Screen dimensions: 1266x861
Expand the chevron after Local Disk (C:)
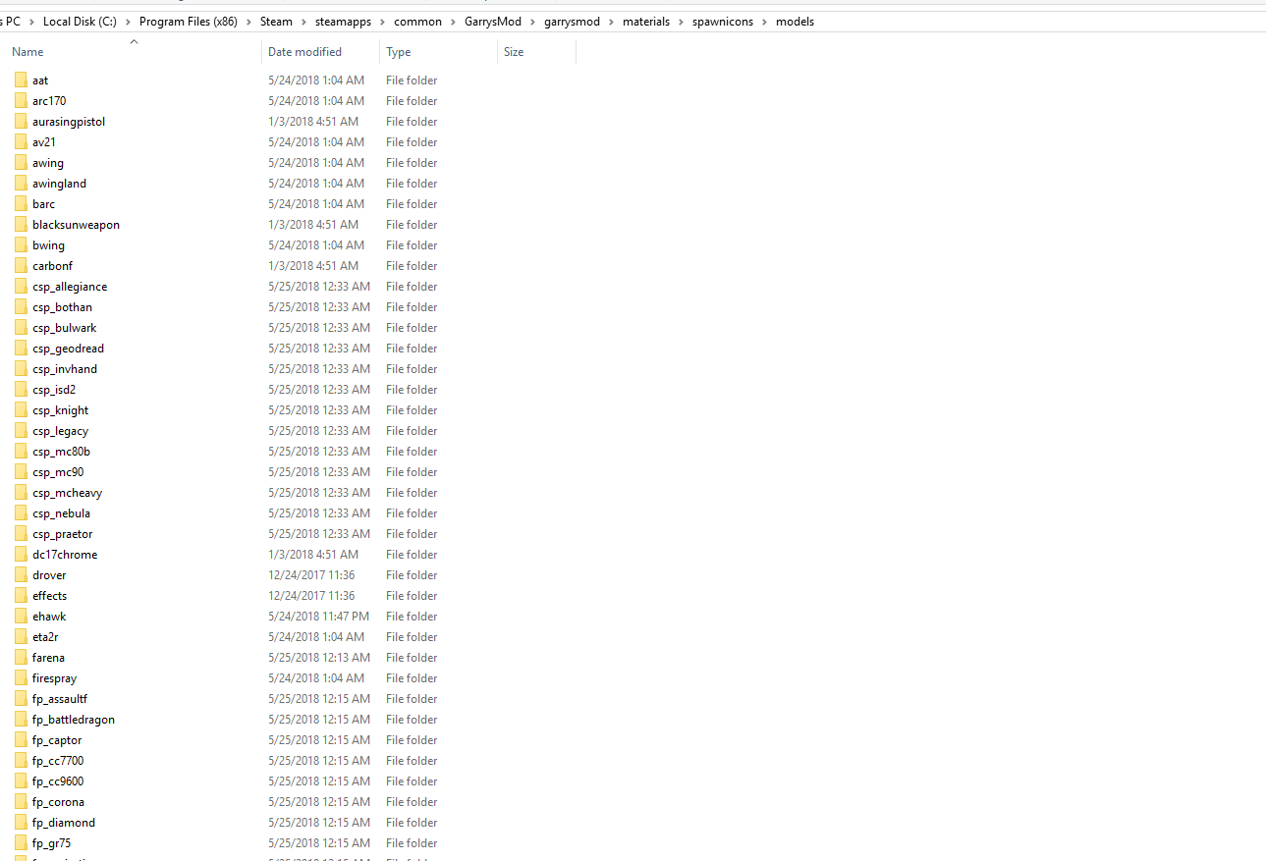[129, 22]
